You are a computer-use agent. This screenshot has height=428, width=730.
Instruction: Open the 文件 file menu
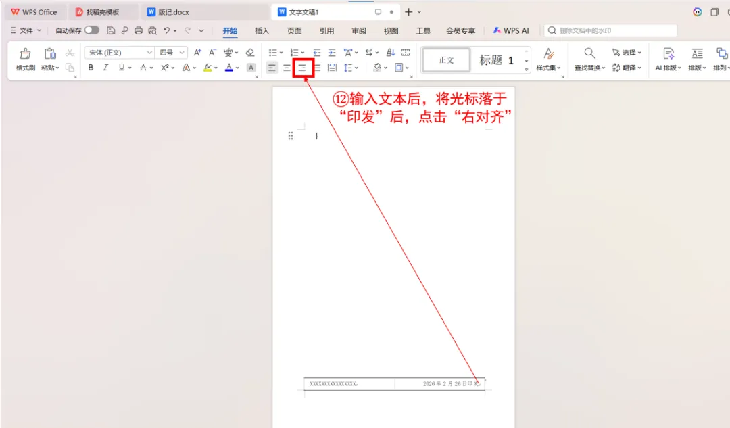pos(26,30)
